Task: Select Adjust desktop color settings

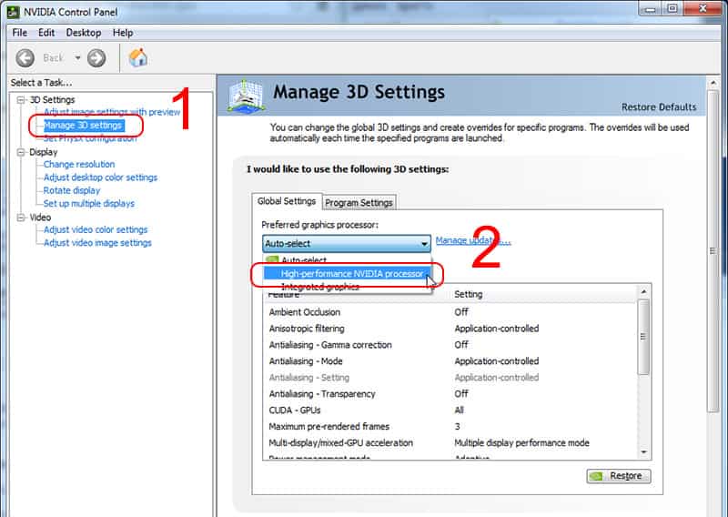Action: coord(100,177)
